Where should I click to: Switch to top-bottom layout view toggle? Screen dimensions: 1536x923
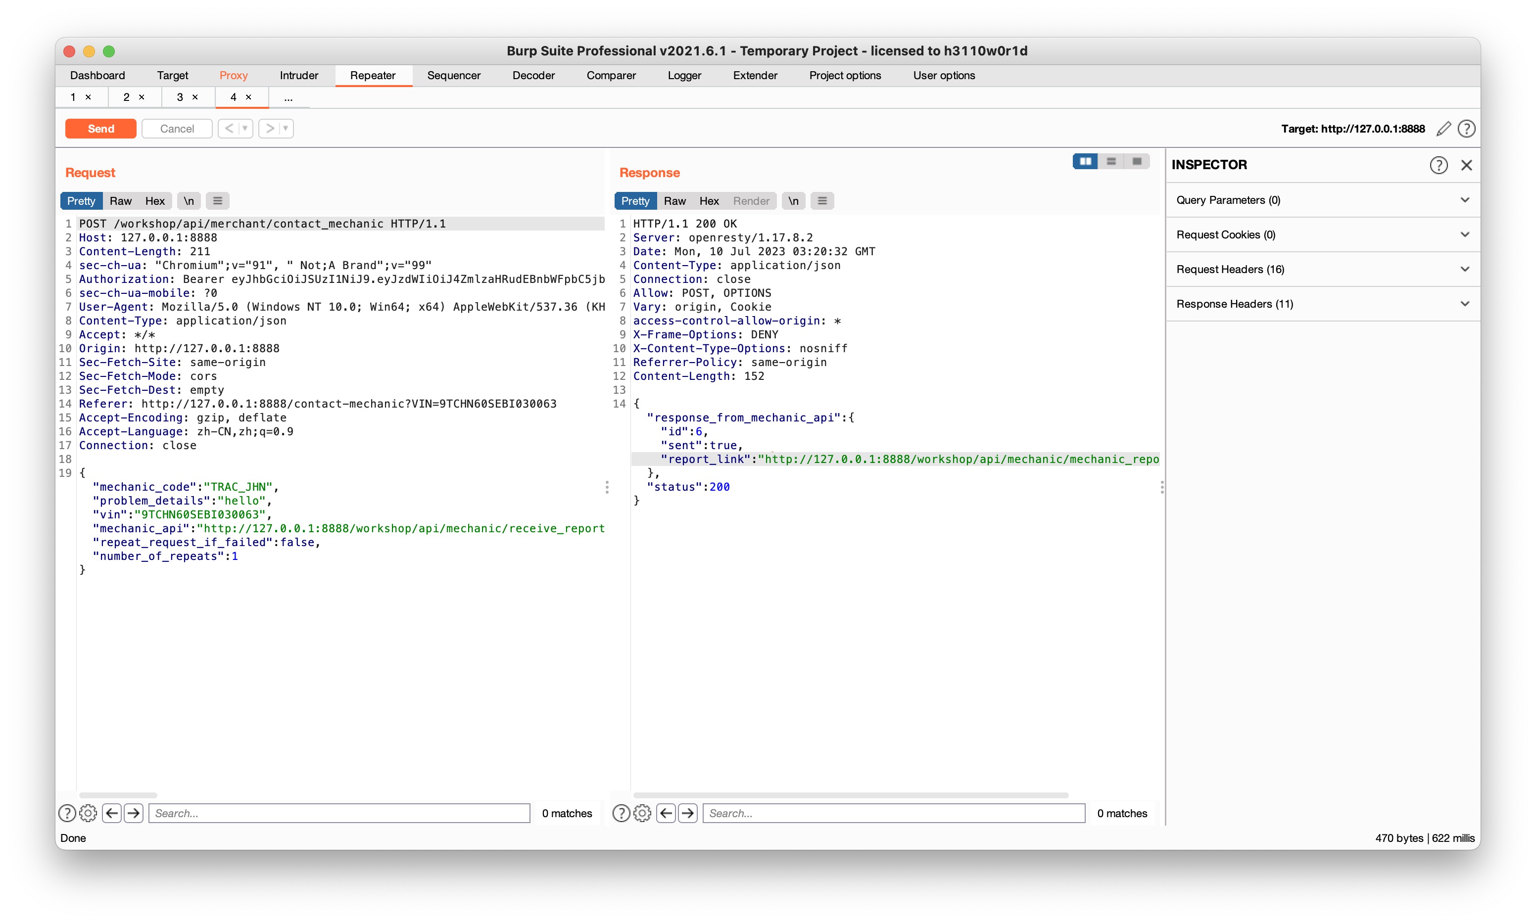coord(1111,162)
